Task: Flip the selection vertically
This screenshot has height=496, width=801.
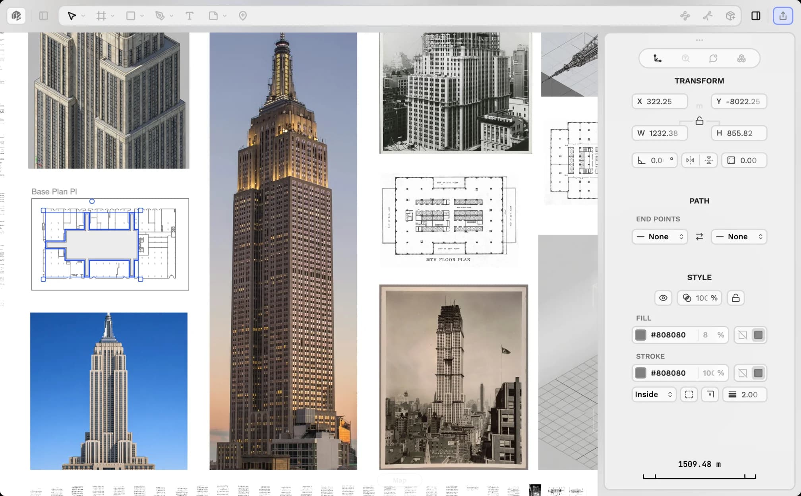Action: click(x=709, y=160)
